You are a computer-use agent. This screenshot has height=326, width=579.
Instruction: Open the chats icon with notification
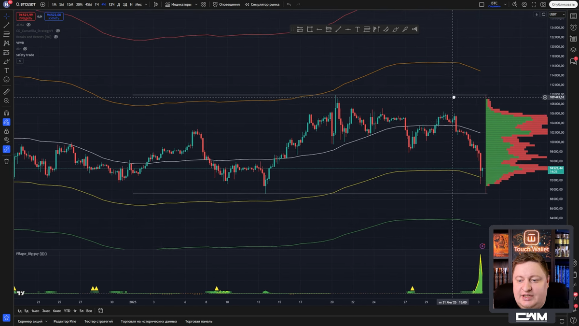[574, 61]
